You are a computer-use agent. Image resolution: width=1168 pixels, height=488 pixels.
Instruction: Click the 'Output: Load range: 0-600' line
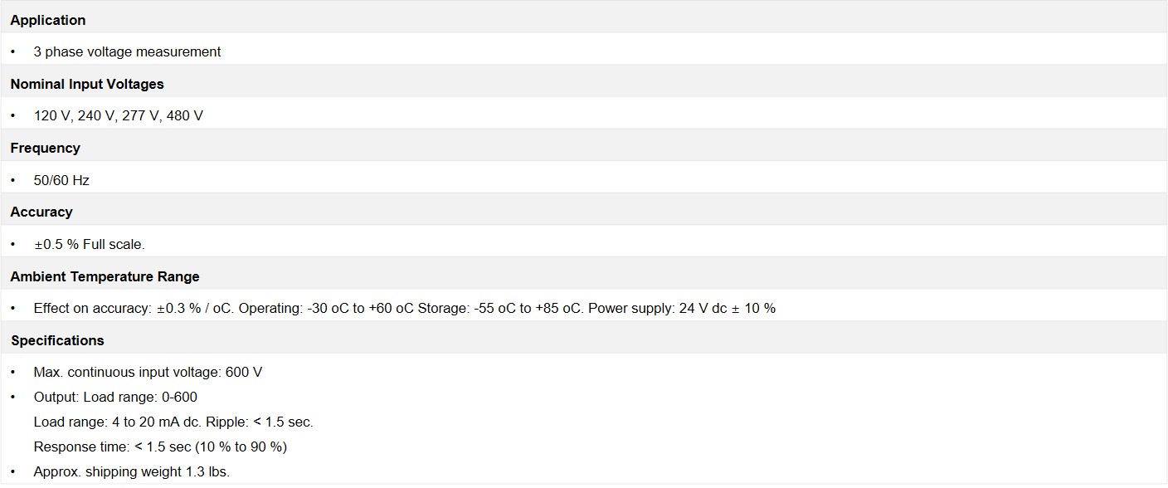tap(115, 397)
